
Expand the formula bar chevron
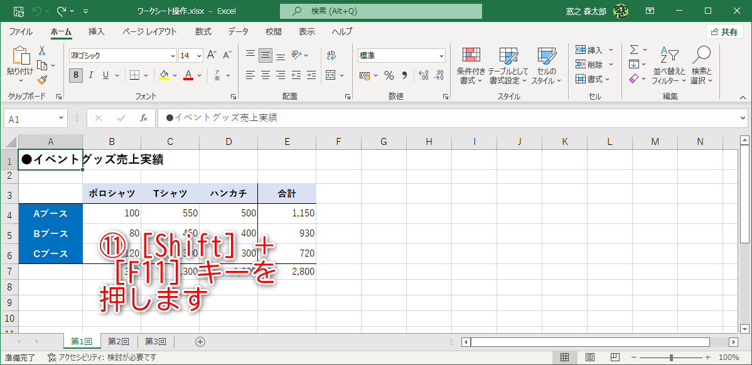tap(743, 118)
